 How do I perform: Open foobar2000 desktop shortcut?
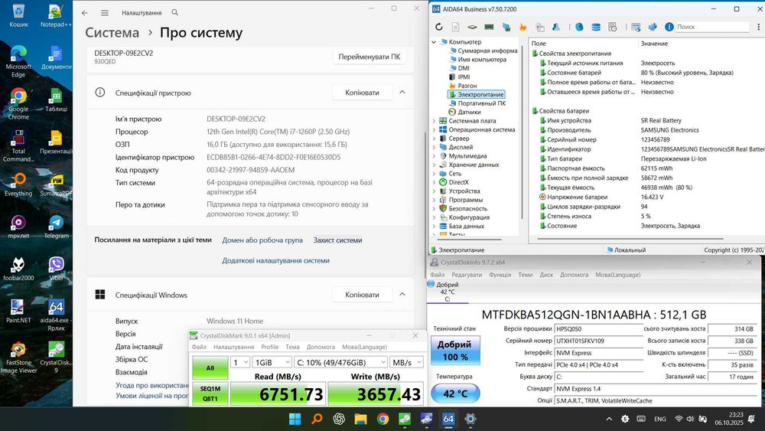(x=18, y=269)
